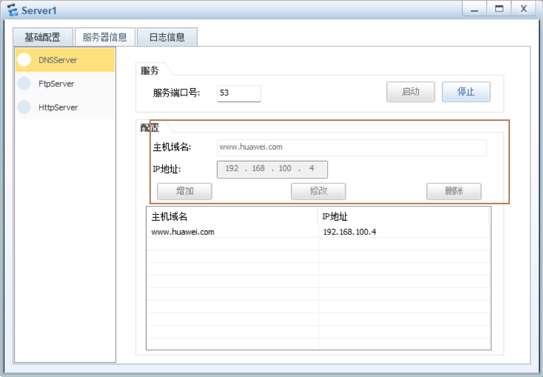Click the IP地址 column header
Viewport: 543px width, 377px height.
coord(403,217)
